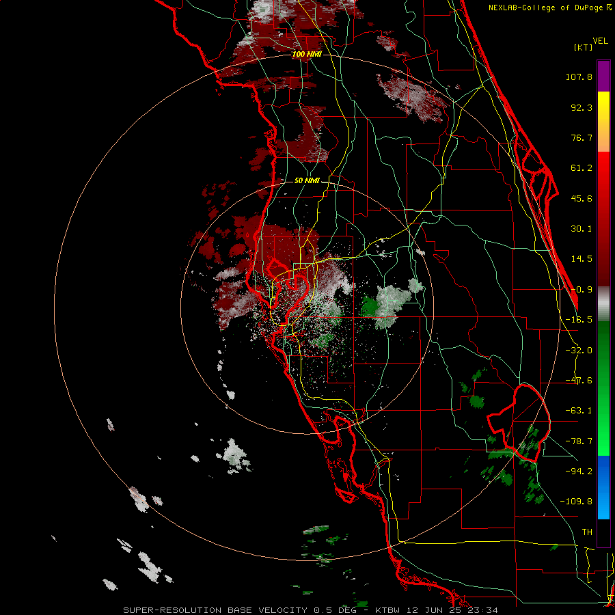
Task: Click the 45.6 velocity legend value
Action: (x=582, y=198)
